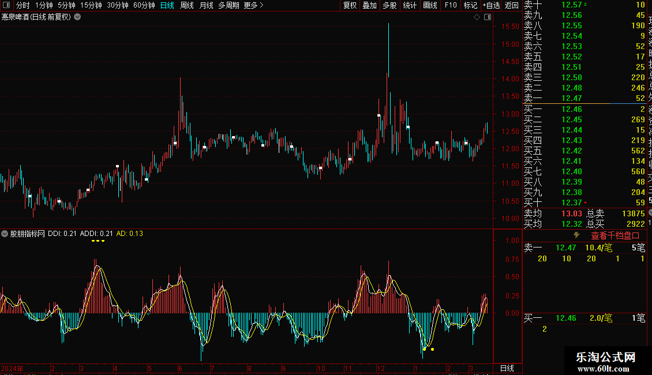Toggle the side panel icon above chart
This screenshot has height=375, width=652.
[x=488, y=17]
